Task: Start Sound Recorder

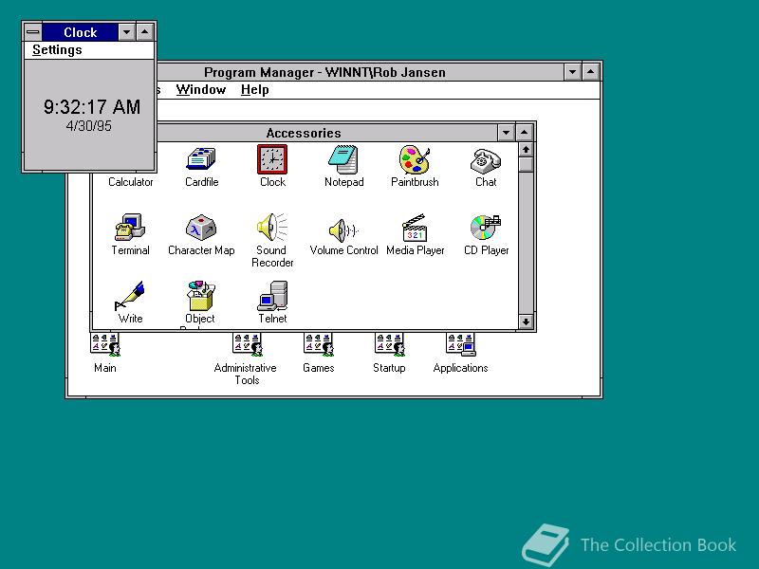Action: click(272, 228)
